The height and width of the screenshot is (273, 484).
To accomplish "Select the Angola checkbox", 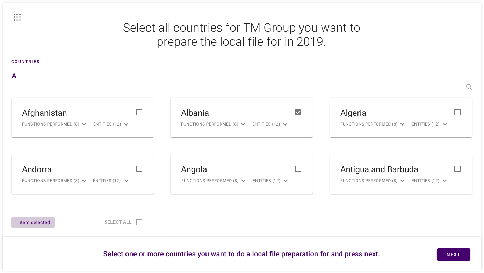I will pyautogui.click(x=298, y=169).
